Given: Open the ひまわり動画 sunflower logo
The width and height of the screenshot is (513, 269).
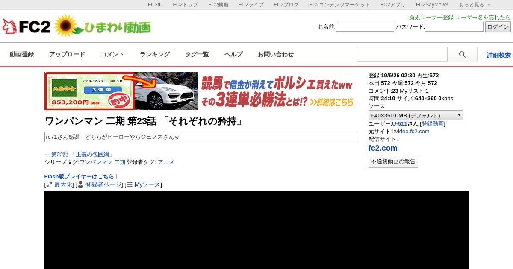Looking at the screenshot, I should [x=103, y=26].
